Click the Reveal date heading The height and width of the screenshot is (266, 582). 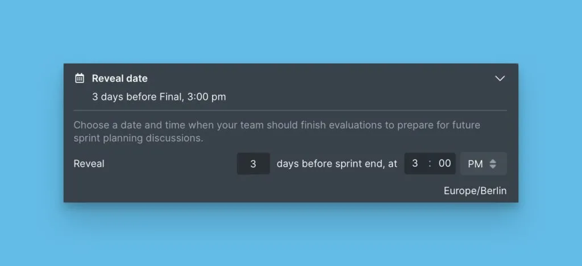119,78
